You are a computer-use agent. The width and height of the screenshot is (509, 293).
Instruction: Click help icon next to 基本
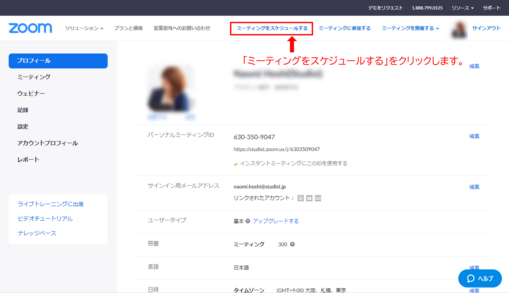point(248,221)
